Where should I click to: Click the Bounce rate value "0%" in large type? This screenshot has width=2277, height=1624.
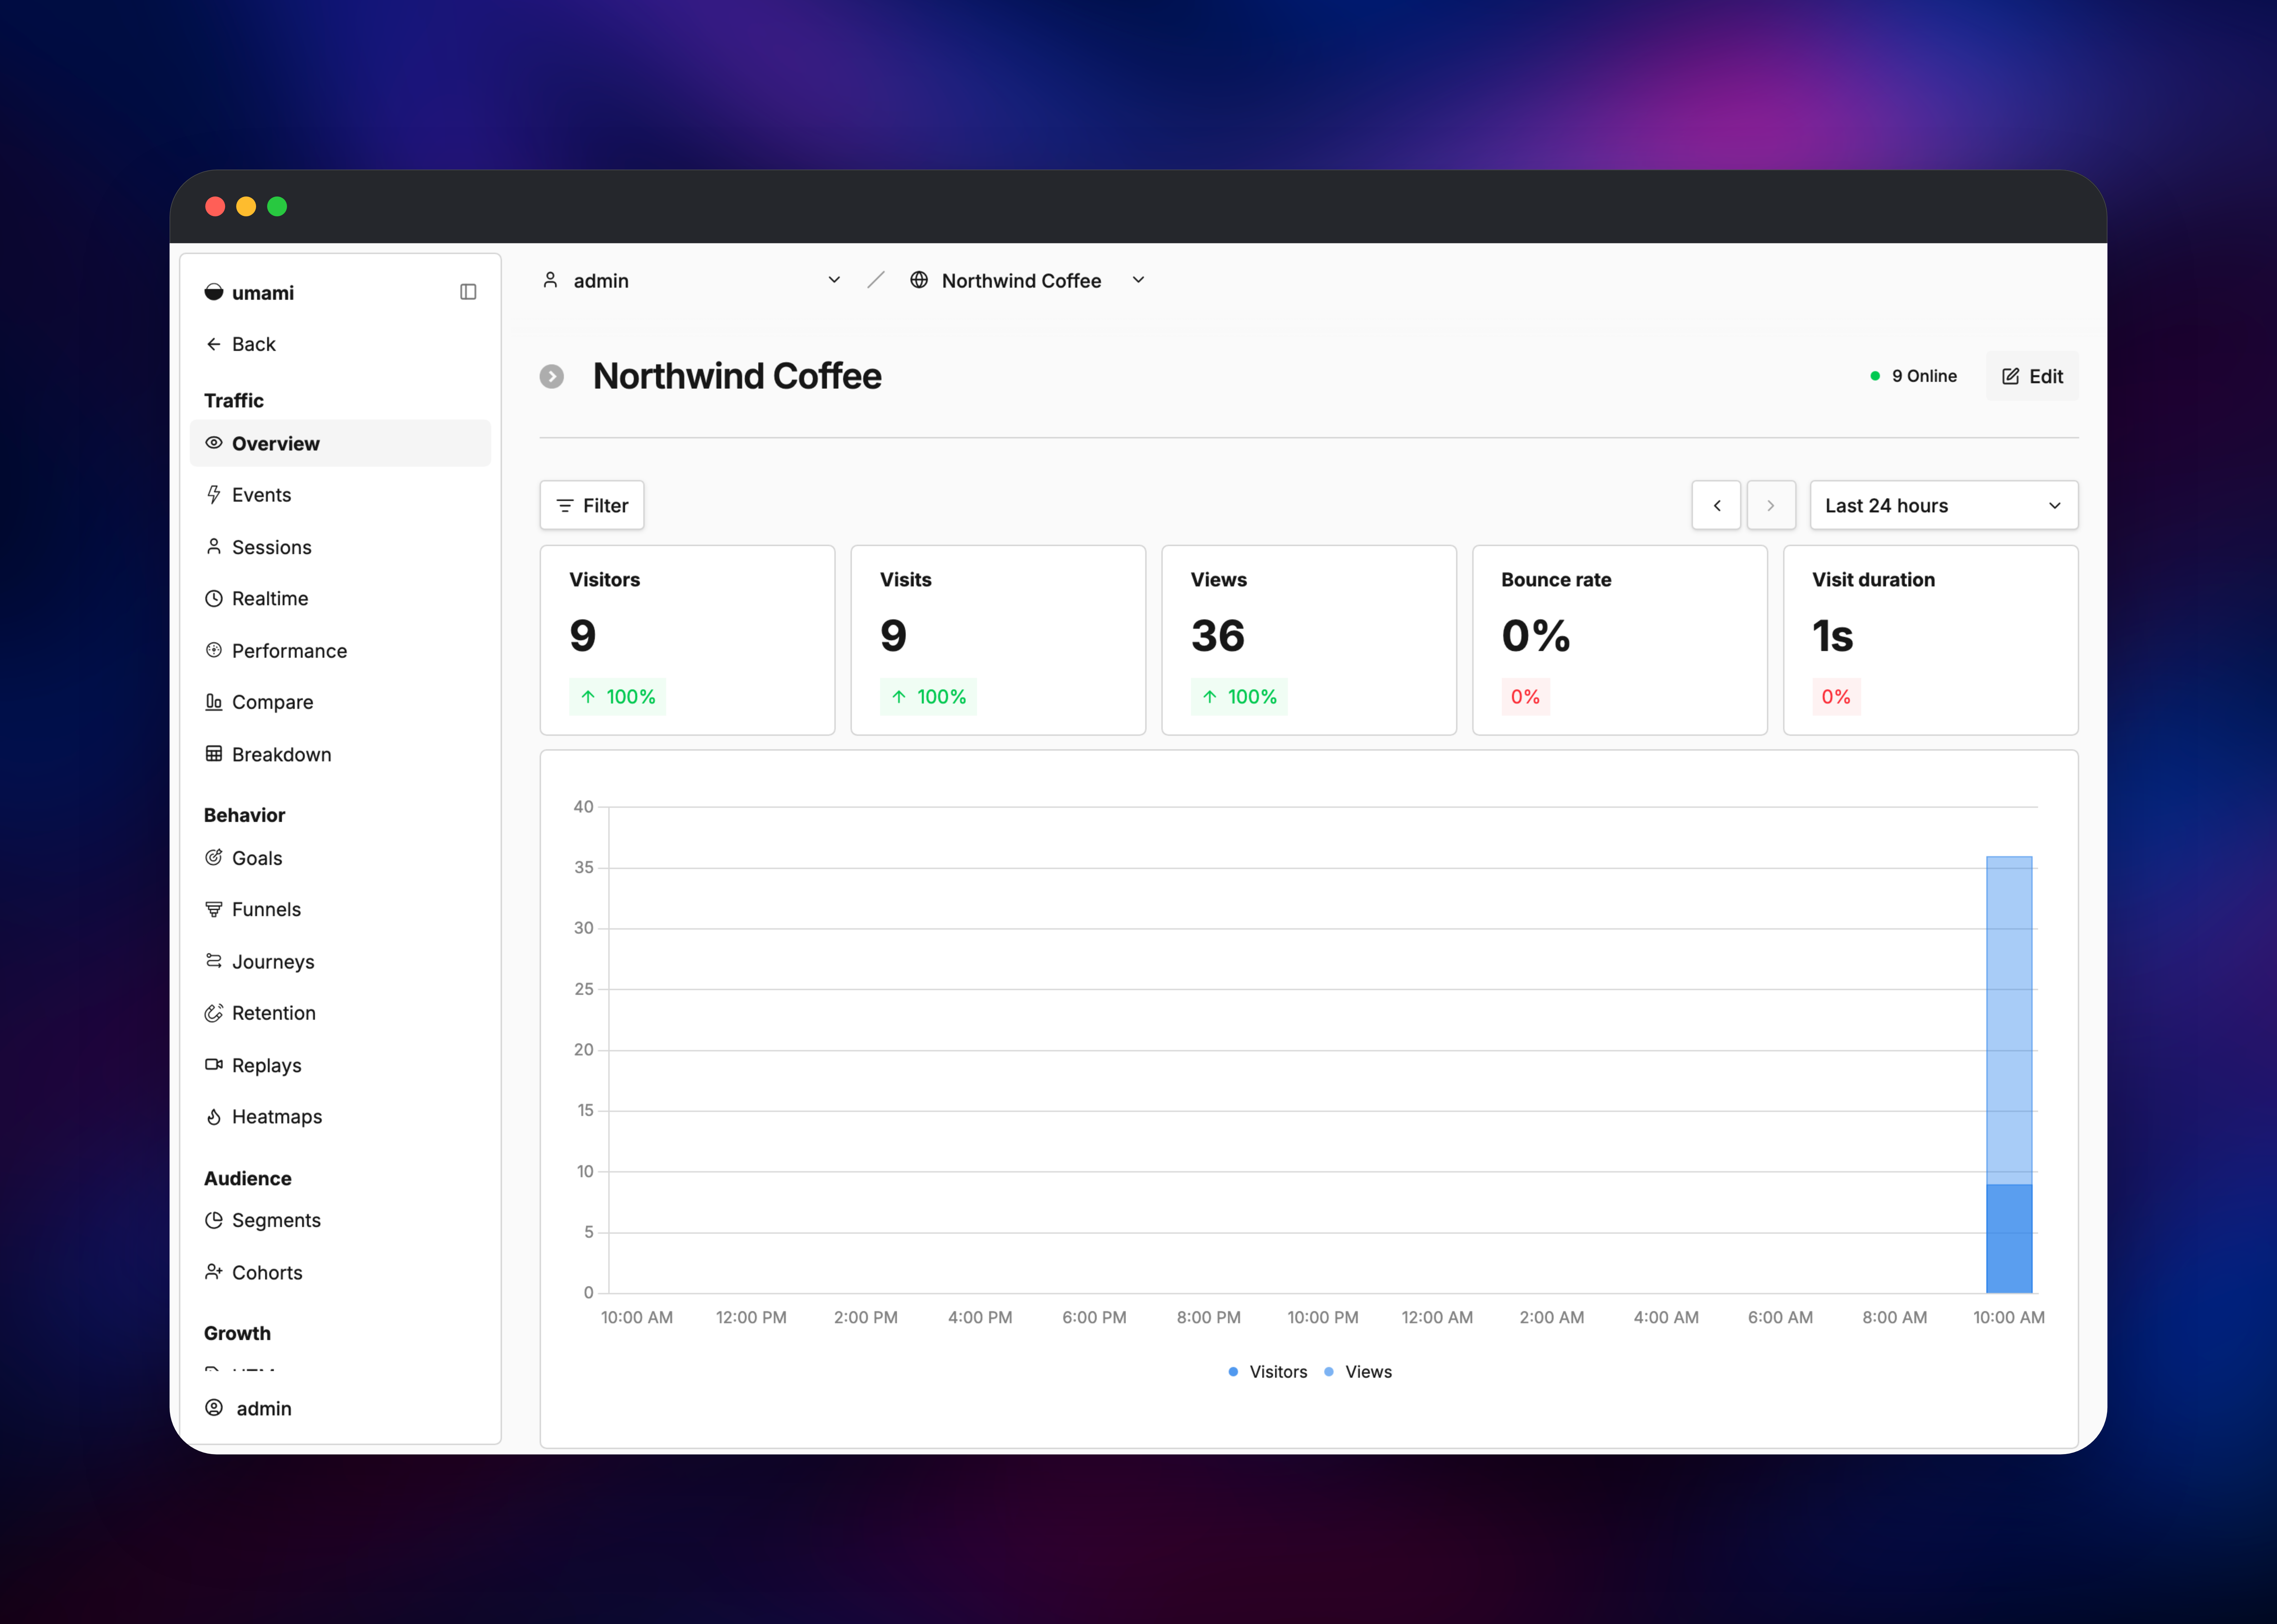point(1536,636)
